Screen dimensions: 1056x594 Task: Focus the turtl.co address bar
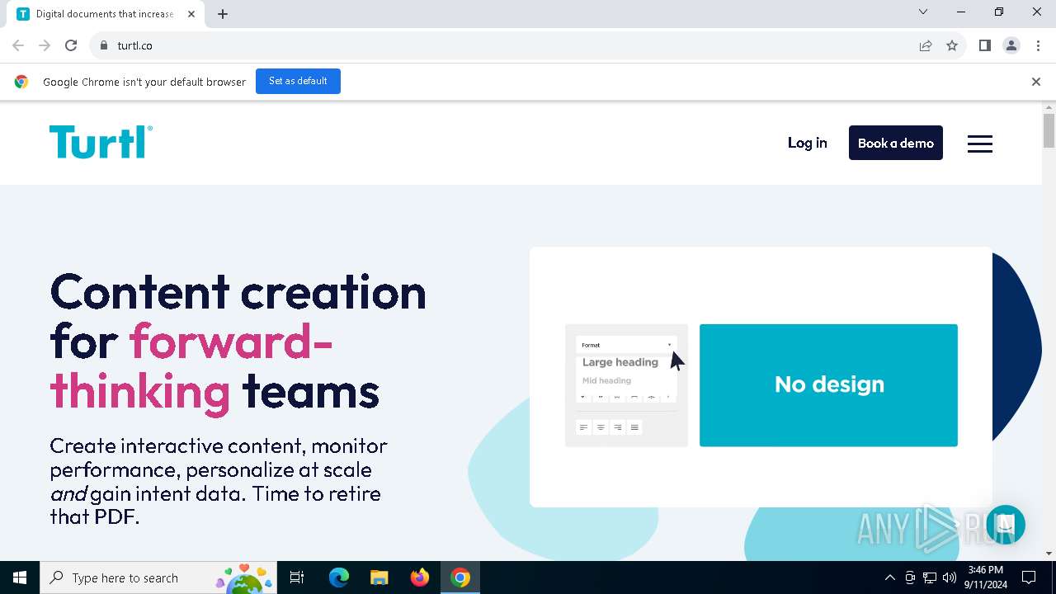click(503, 45)
